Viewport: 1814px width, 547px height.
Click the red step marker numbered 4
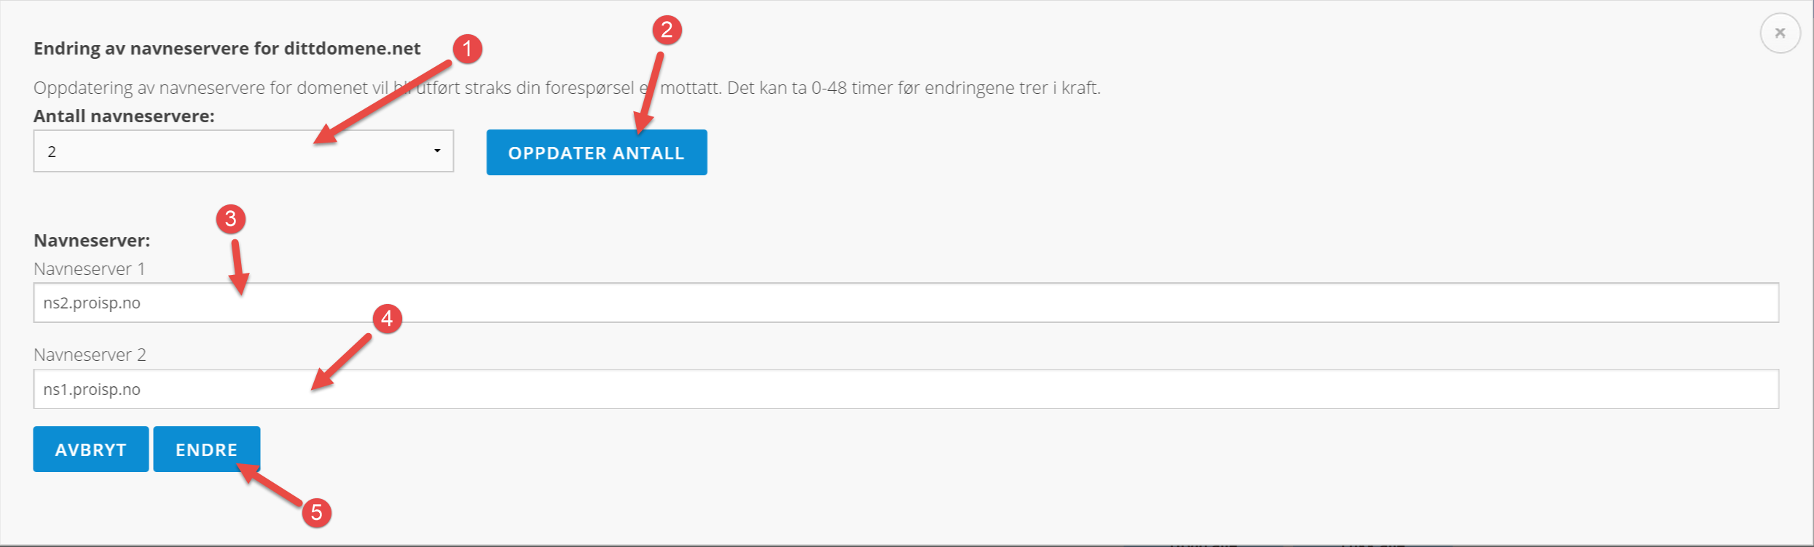[x=387, y=319]
